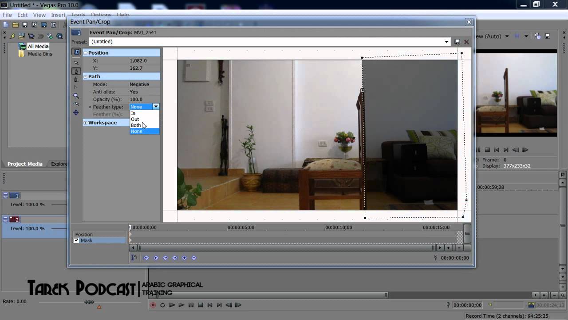Click the Save Preset disk icon
568x320 pixels.
(x=457, y=42)
